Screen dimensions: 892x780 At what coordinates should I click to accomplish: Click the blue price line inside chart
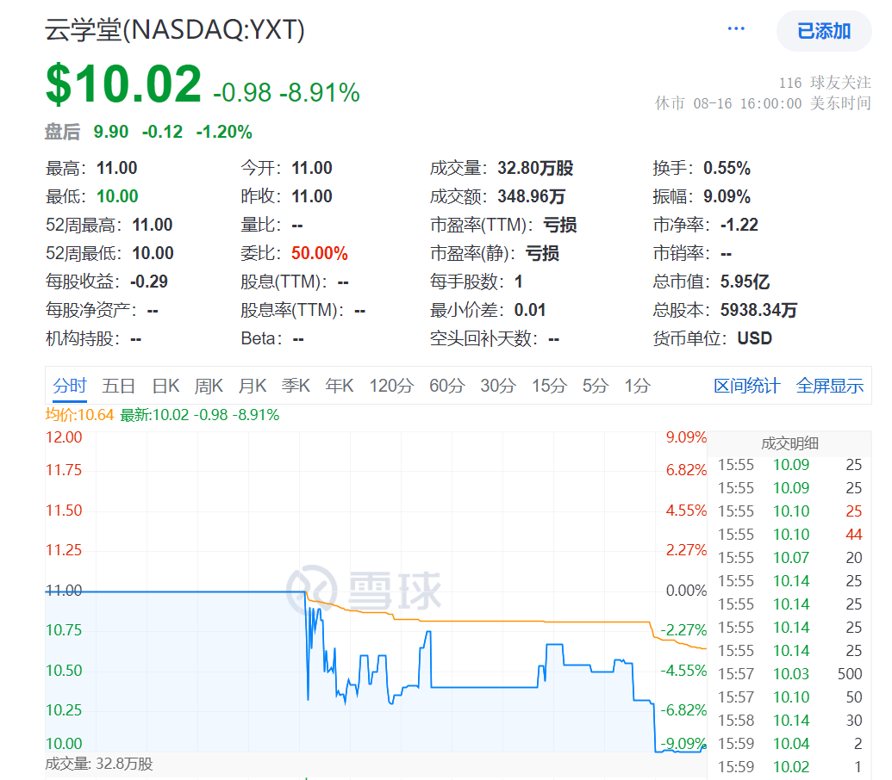tap(483, 687)
